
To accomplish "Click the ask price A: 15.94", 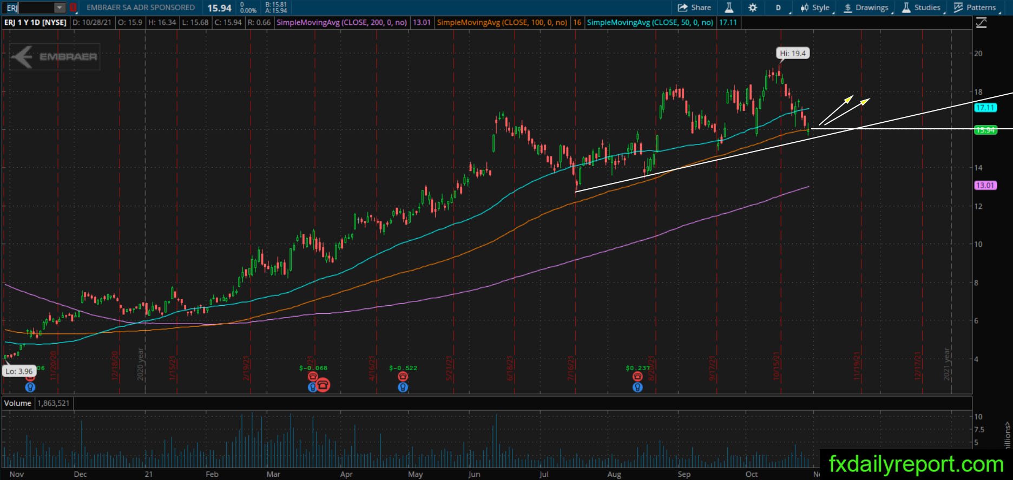I will 276,11.
